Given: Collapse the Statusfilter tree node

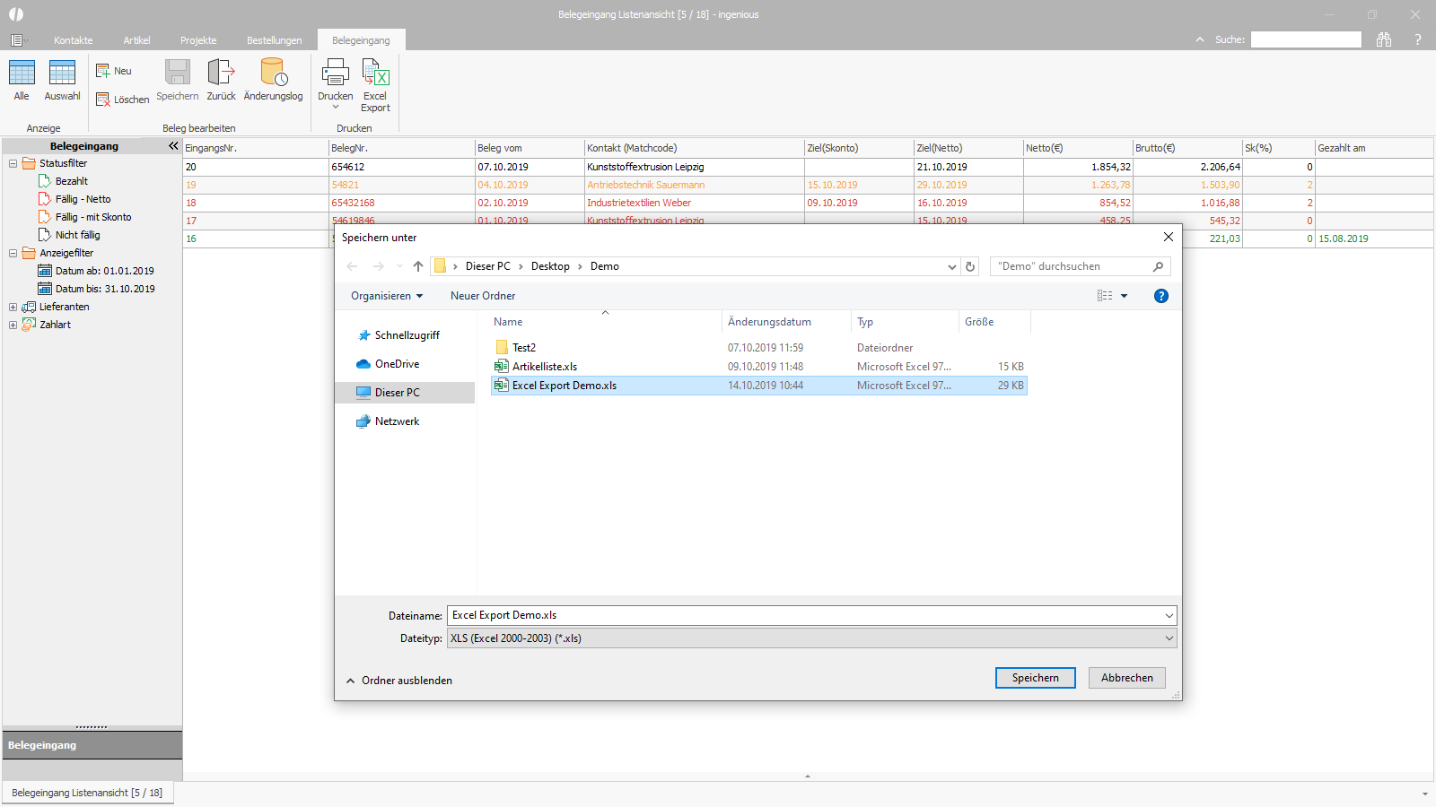Looking at the screenshot, I should 13,163.
